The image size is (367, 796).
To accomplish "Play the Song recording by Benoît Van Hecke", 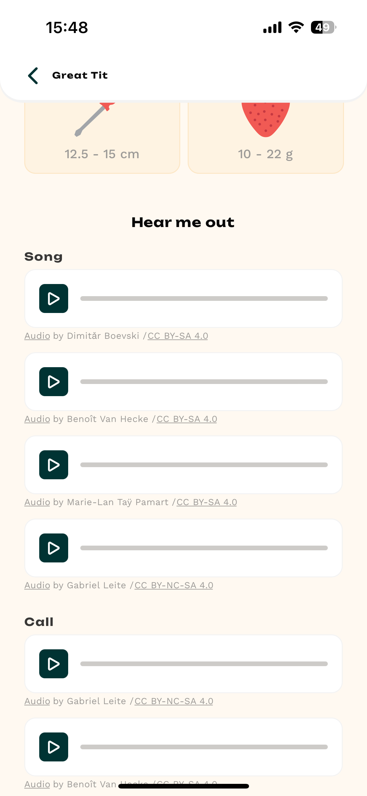I will [53, 381].
